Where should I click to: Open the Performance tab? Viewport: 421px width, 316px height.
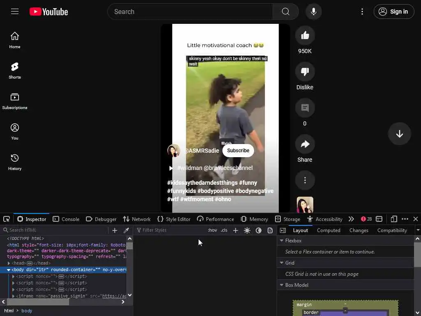tap(215, 219)
